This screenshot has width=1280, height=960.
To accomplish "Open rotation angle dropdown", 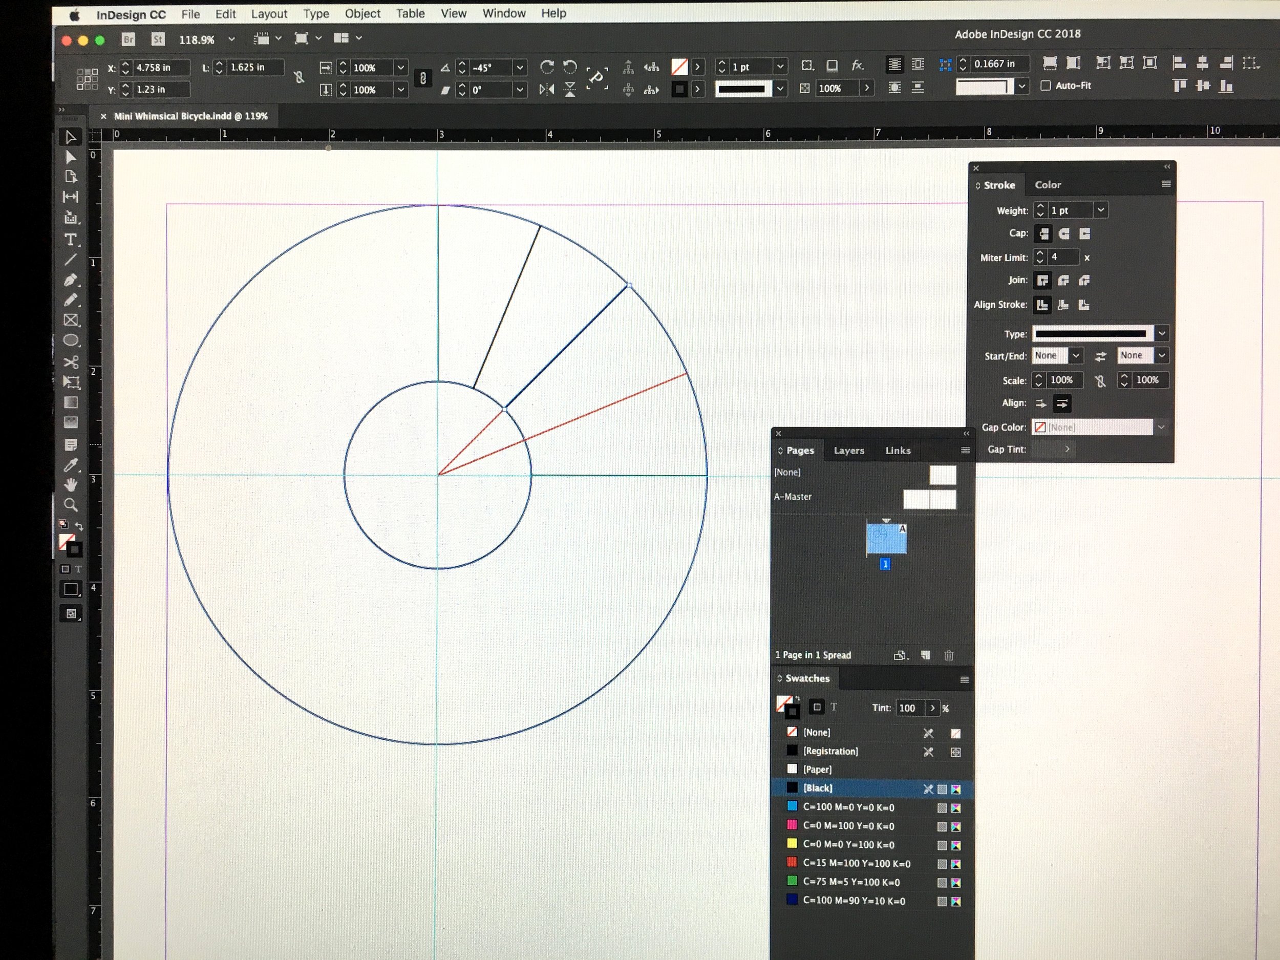I will [520, 68].
